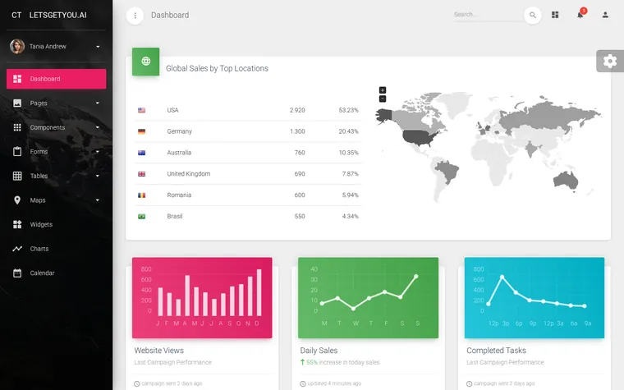Click the Calendar icon in sidebar

pos(17,273)
